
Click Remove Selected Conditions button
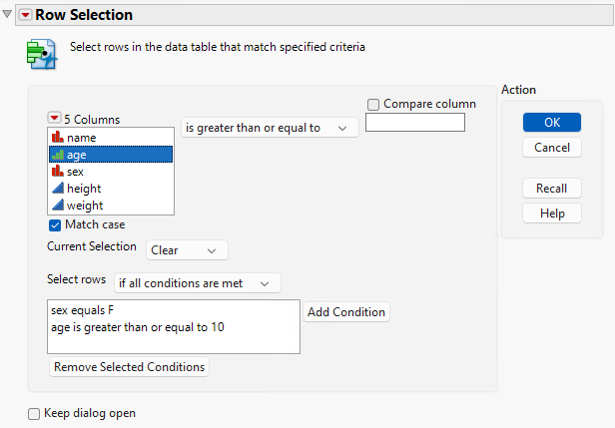click(x=129, y=367)
